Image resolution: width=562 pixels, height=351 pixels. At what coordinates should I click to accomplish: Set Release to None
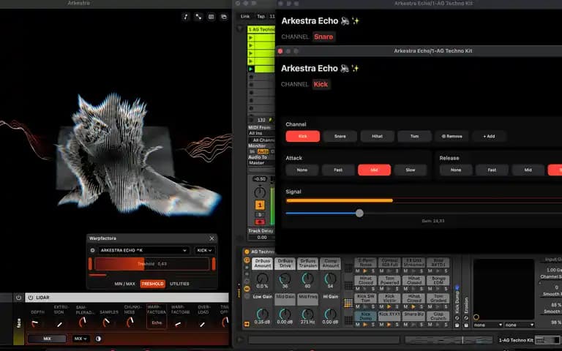456,170
